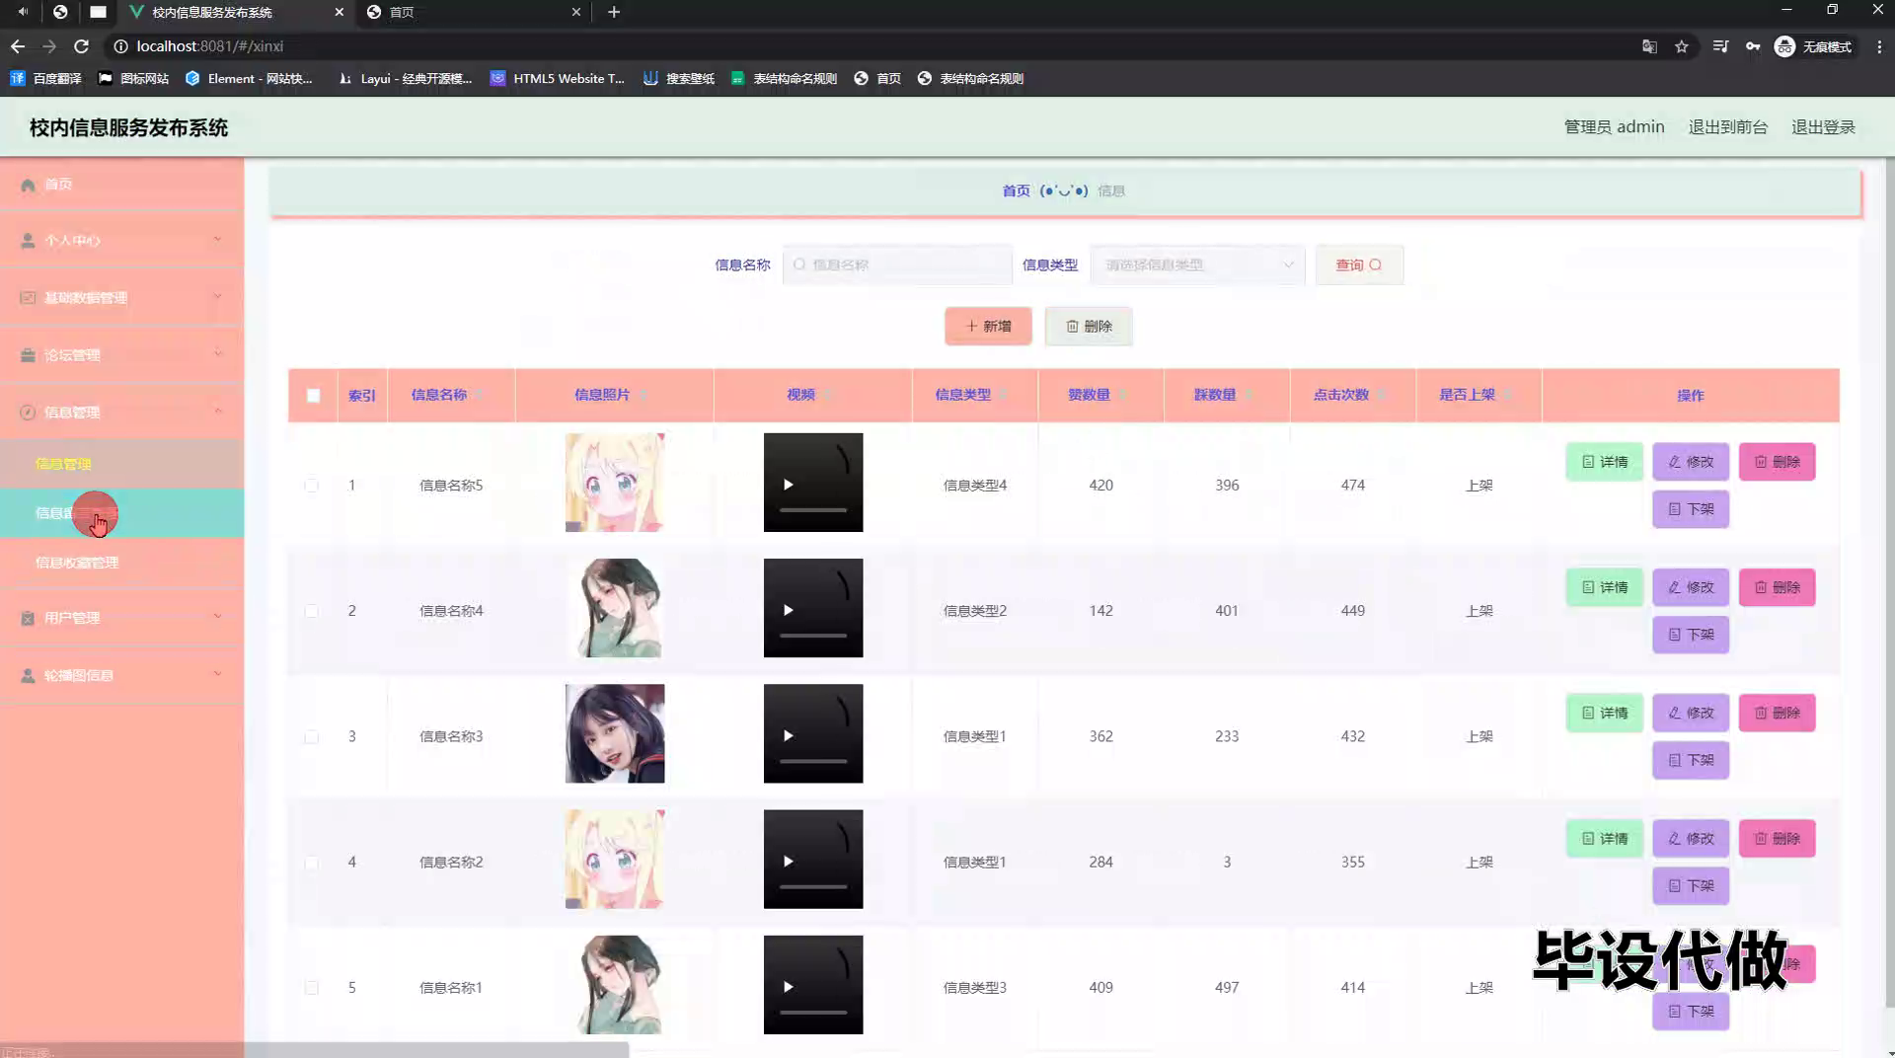The width and height of the screenshot is (1895, 1058).
Task: Click the browser back arrow icon
Action: pos(18,46)
